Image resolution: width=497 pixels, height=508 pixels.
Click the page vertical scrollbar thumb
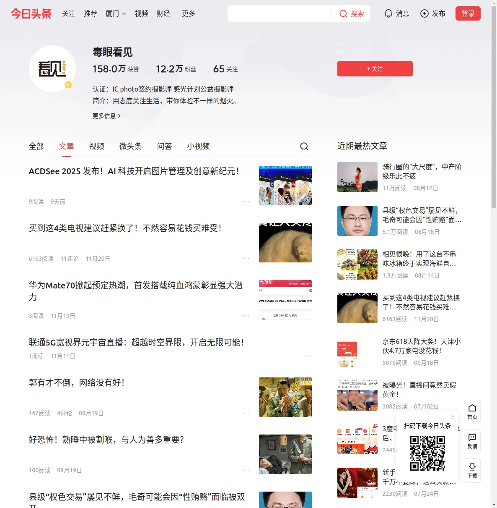point(494,107)
